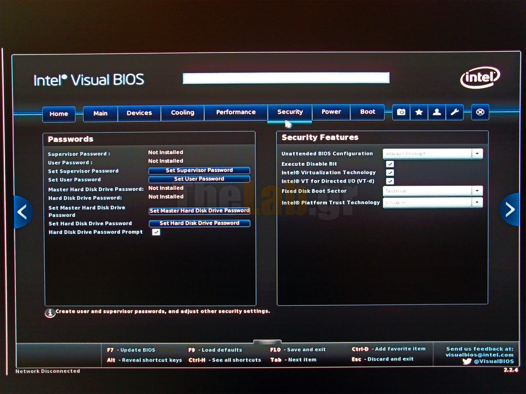The image size is (526, 394).
Task: Open favorites star icon
Action: click(419, 112)
